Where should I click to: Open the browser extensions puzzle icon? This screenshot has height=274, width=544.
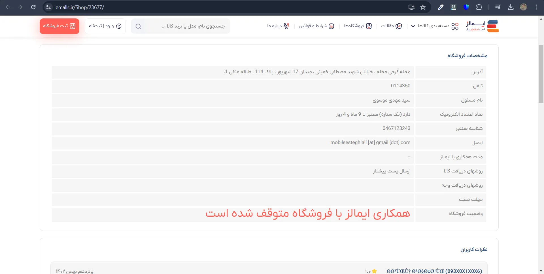click(x=479, y=7)
